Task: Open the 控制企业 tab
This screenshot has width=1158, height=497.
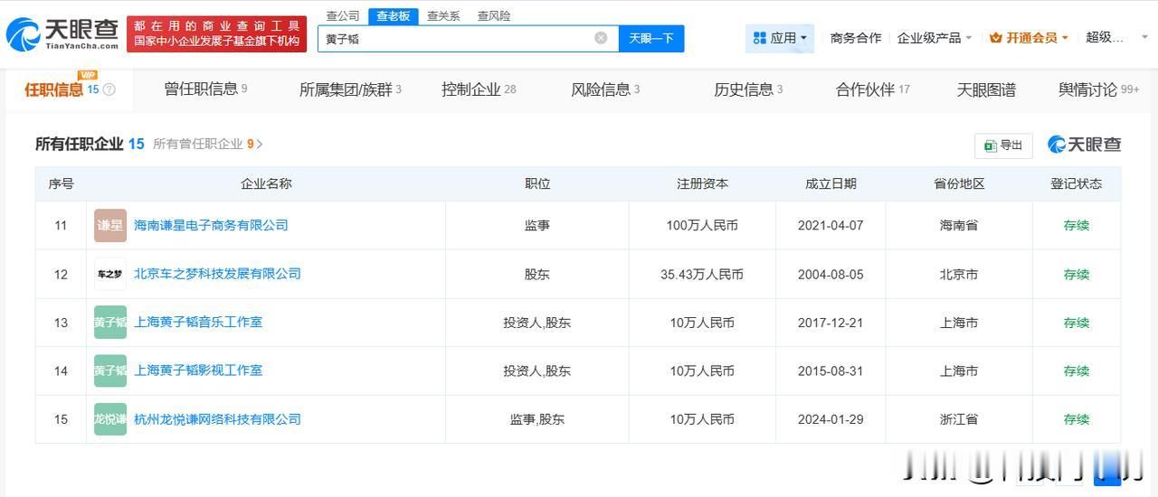Action: 479,89
